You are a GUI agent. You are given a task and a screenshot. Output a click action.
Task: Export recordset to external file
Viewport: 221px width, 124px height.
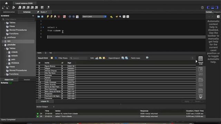pos(123,58)
